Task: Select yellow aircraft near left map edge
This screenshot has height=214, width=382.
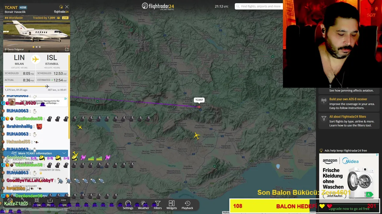Action: click(80, 127)
